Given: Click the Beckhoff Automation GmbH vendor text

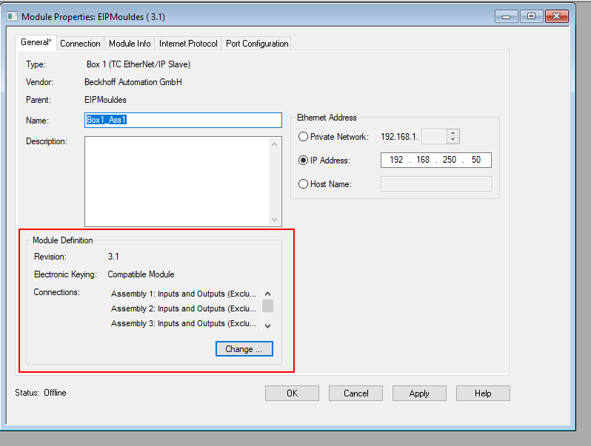Looking at the screenshot, I should click(x=133, y=82).
